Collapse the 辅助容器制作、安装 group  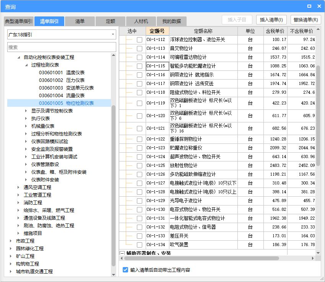tap(122, 253)
